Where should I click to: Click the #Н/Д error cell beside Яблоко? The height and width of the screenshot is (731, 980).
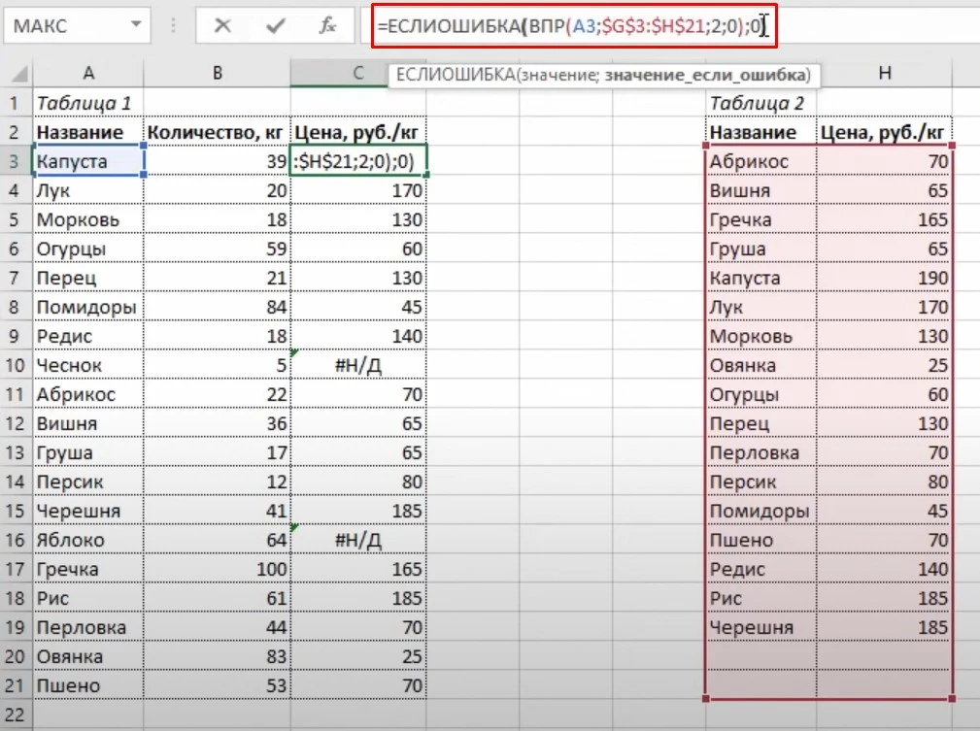click(x=357, y=540)
